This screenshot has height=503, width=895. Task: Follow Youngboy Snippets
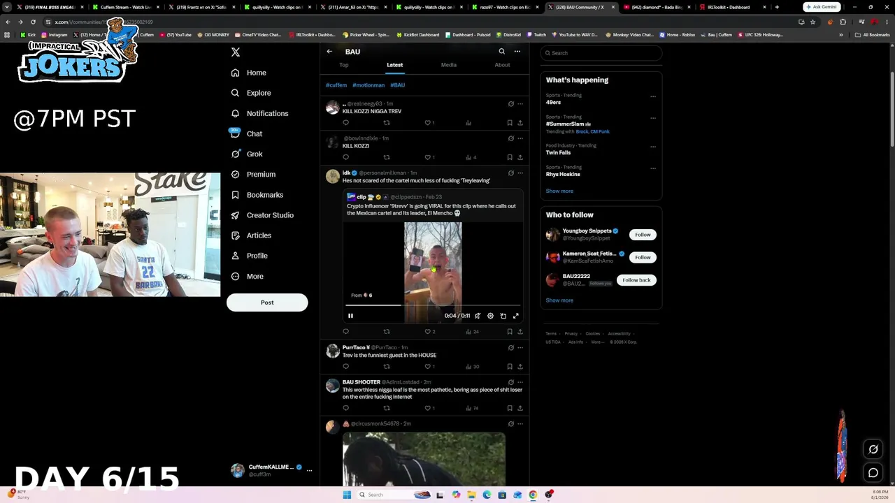(643, 235)
